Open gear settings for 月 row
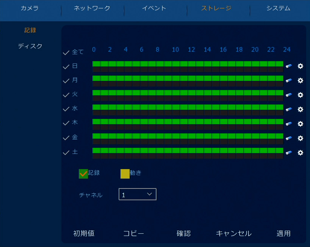This screenshot has height=247, width=310. (x=300, y=81)
